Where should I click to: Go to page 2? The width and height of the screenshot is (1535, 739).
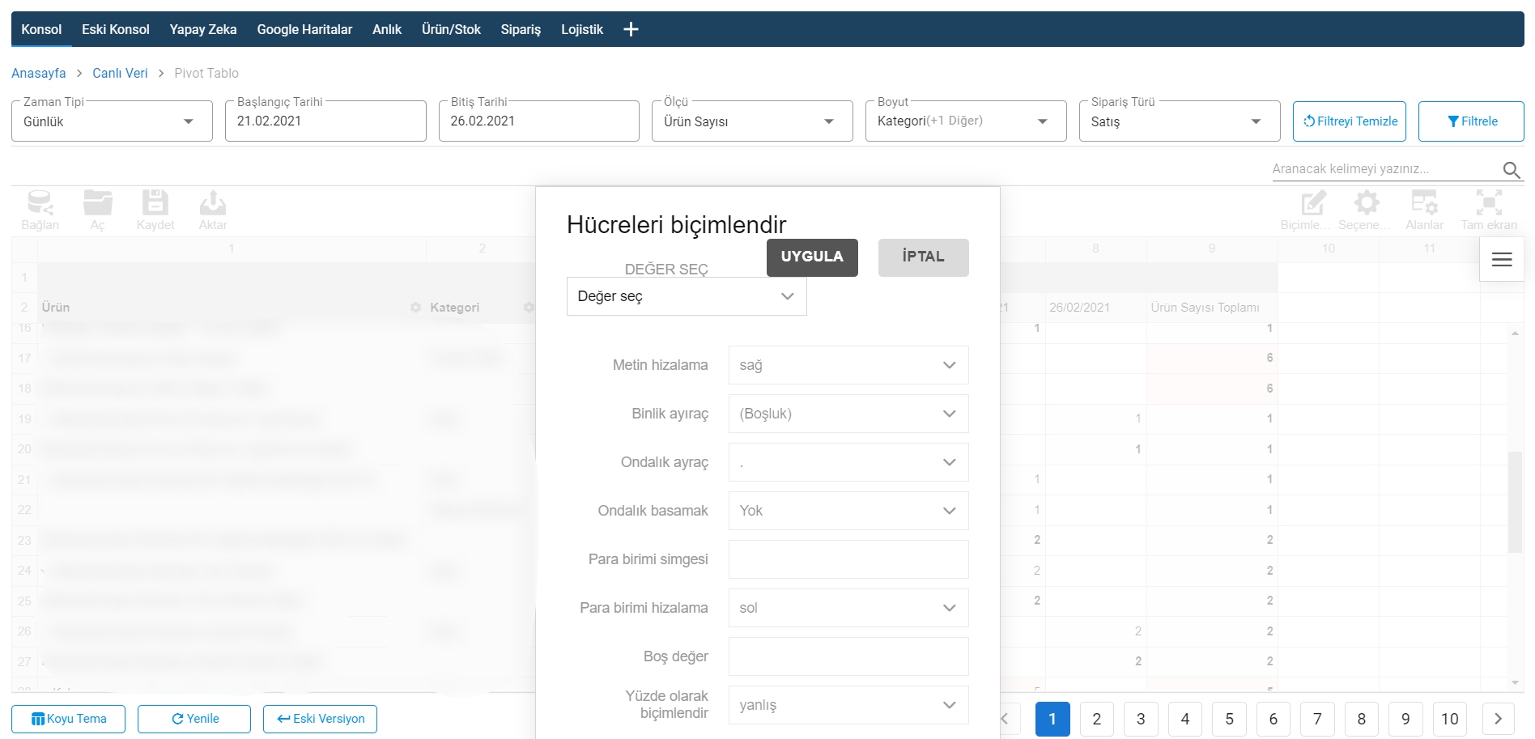1097,719
